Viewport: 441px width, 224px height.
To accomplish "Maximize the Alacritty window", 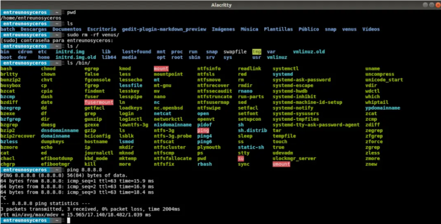I will [x=431, y=5].
